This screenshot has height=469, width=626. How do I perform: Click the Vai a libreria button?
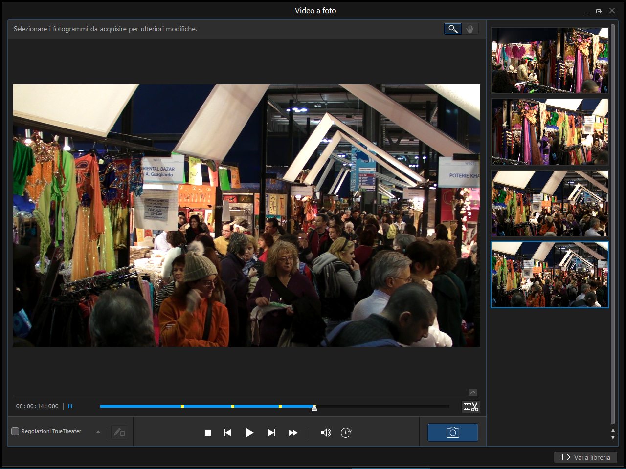(586, 457)
